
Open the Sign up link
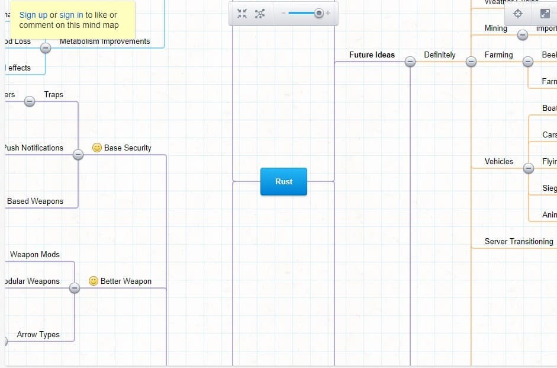click(33, 15)
